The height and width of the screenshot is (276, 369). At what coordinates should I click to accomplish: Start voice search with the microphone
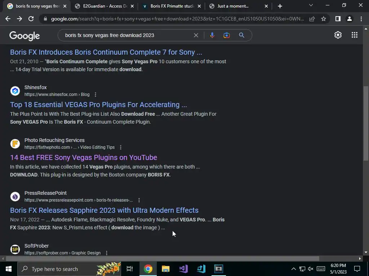[212, 35]
